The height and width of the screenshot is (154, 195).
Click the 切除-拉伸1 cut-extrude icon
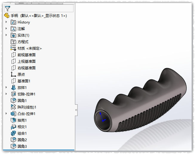pyautogui.click(x=13, y=94)
